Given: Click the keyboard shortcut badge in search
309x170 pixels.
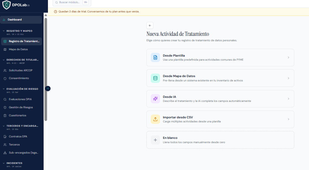Looking at the screenshot, I should [85, 2].
